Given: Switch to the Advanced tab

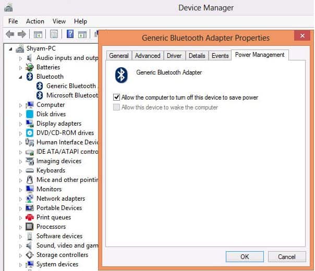Looking at the screenshot, I should coord(148,56).
